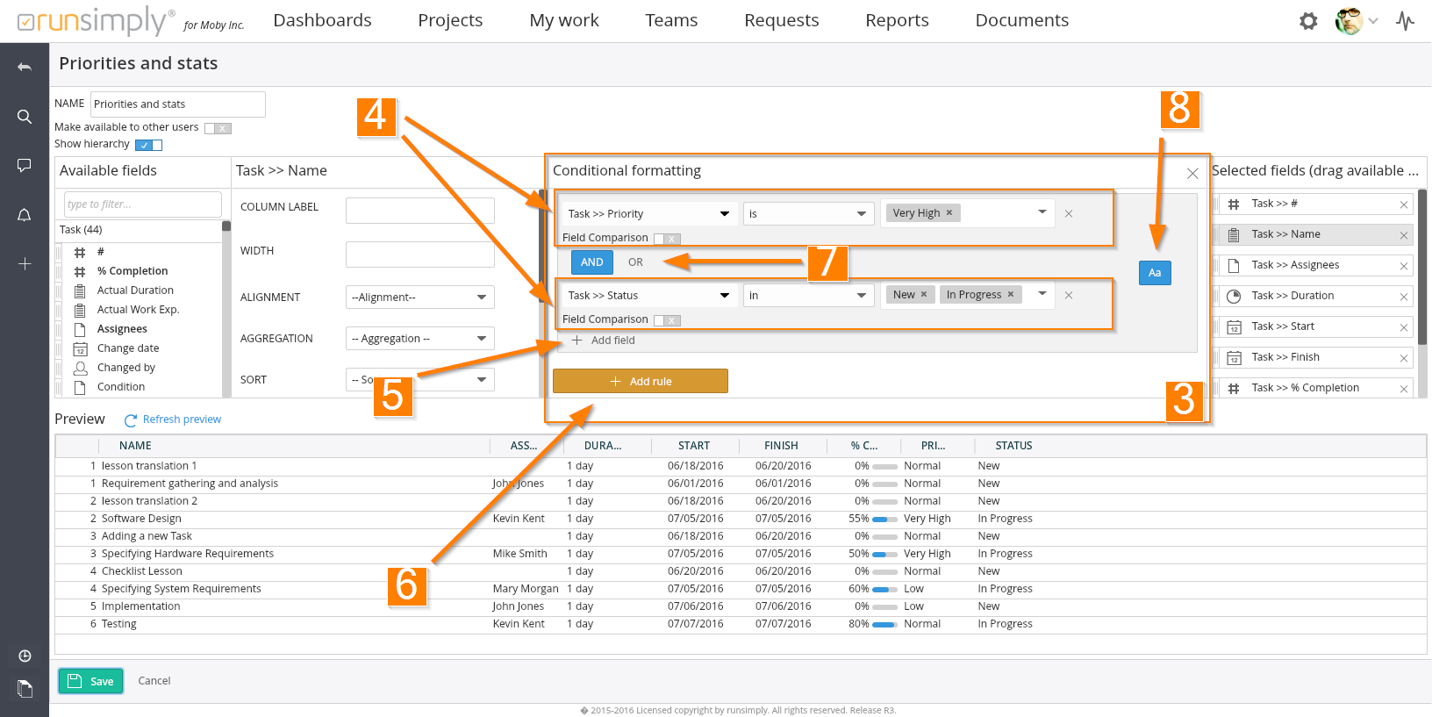Viewport: 1432px width, 717px height.
Task: Remove Task >> Duration from selected fields
Action: click(x=1404, y=297)
